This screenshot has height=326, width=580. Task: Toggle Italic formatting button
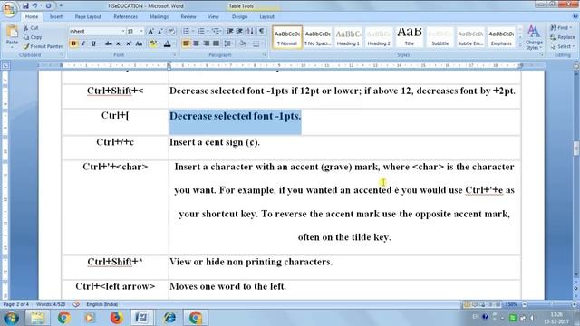pos(83,43)
